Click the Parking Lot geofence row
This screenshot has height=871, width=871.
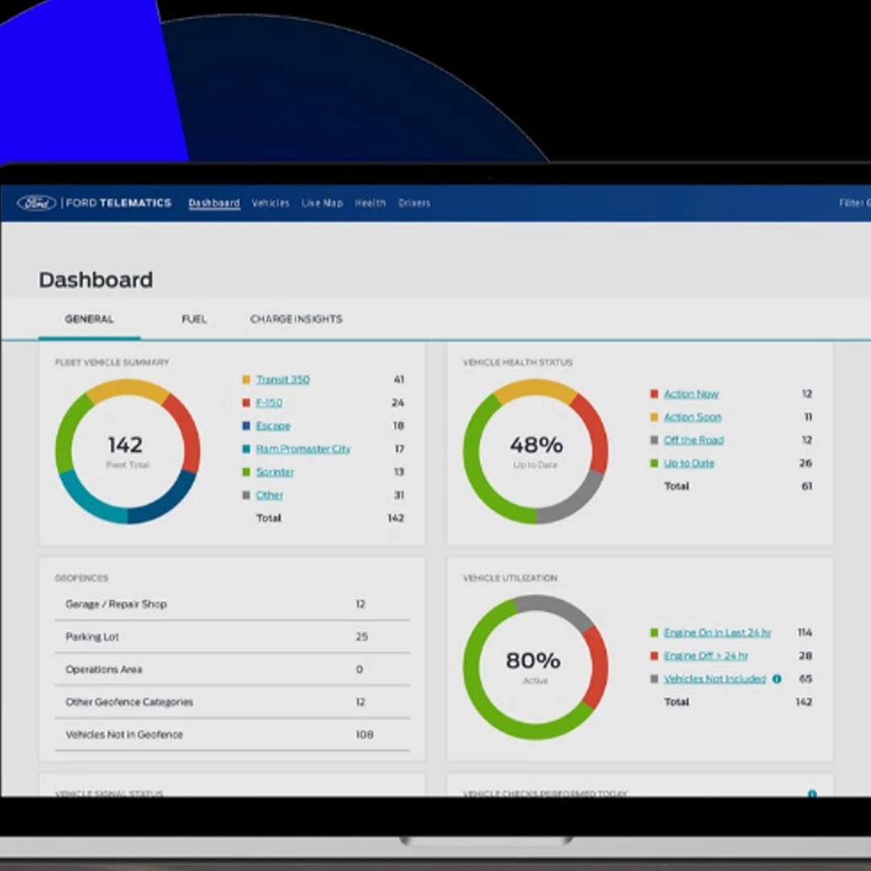point(232,637)
